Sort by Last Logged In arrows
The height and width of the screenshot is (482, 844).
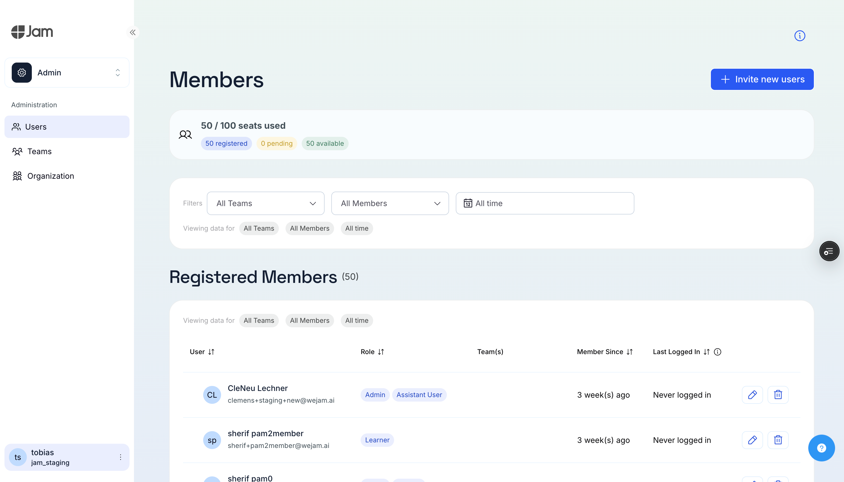click(707, 352)
